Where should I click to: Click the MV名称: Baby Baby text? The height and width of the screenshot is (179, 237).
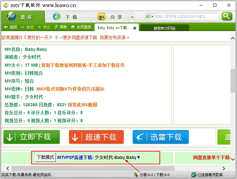[26, 50]
